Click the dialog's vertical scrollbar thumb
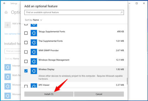Screen dimensions: 148x101 (127, 81)
